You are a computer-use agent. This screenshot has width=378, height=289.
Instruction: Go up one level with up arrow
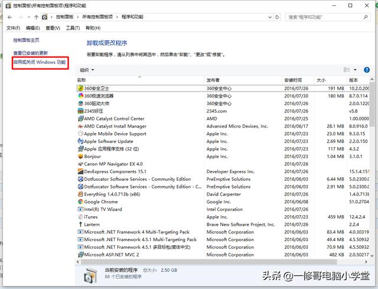36,17
